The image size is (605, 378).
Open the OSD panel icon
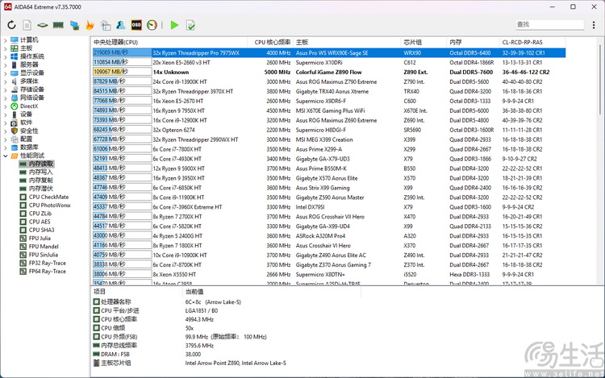(x=136, y=25)
